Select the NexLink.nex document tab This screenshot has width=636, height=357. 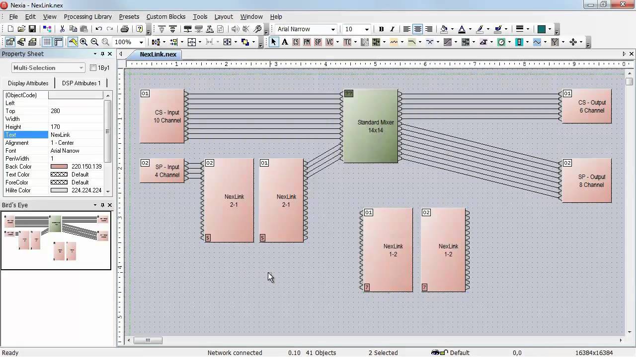click(x=158, y=54)
